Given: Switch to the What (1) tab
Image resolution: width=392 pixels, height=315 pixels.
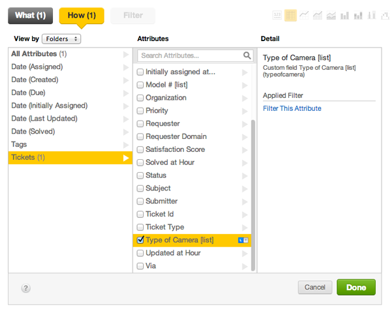Looking at the screenshot, I should pyautogui.click(x=31, y=16).
